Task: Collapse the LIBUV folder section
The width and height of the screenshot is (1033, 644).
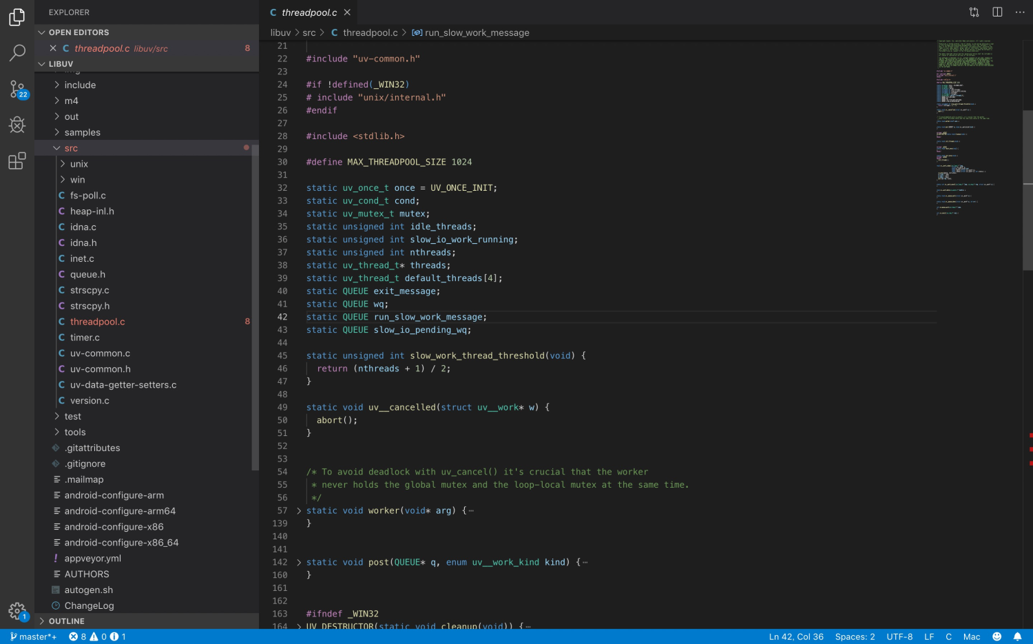Action: pyautogui.click(x=147, y=64)
